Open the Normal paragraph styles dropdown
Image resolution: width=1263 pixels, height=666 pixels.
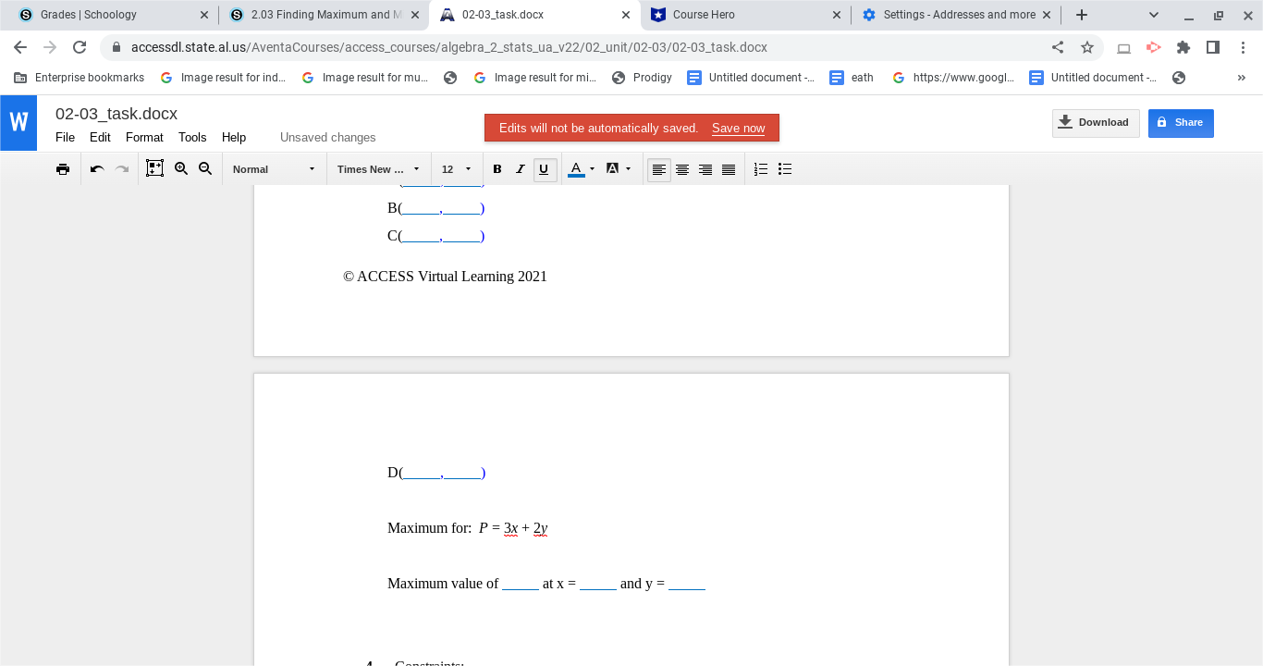pyautogui.click(x=273, y=168)
